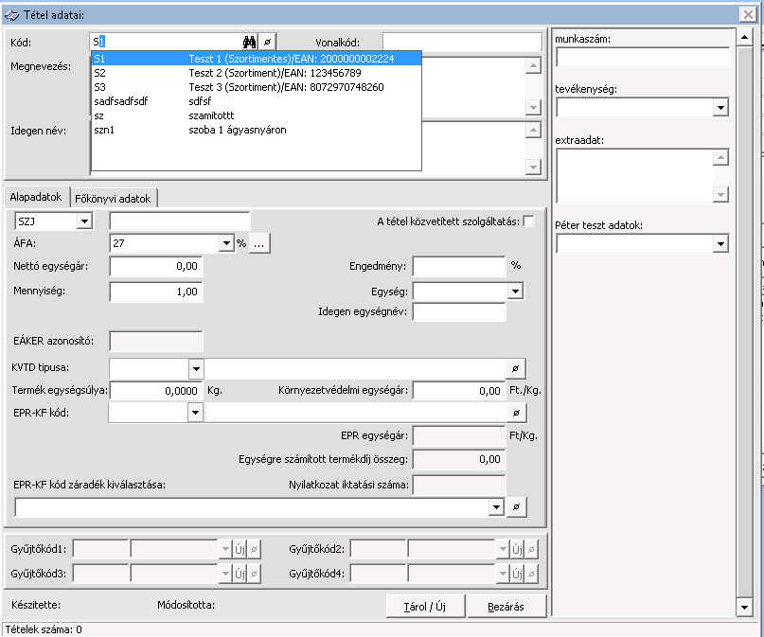Clear the EPR-KF kód selection with ø
764x637 pixels.
click(517, 413)
